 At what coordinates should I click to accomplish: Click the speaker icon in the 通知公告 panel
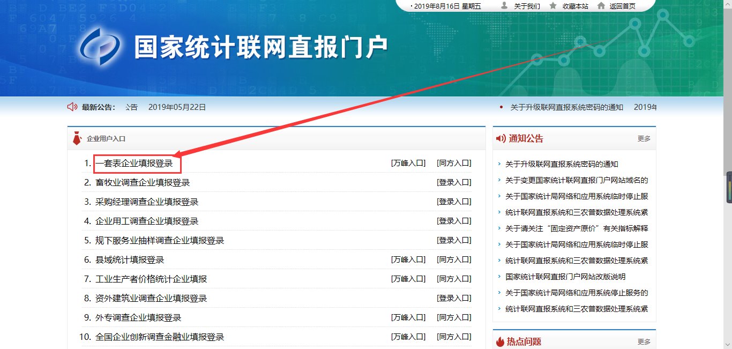point(501,138)
